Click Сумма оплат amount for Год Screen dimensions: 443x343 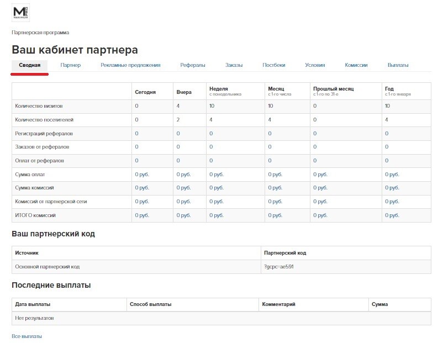pyautogui.click(x=392, y=175)
